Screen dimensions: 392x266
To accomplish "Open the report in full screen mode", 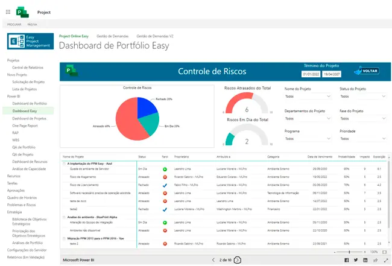I will tap(385, 260).
